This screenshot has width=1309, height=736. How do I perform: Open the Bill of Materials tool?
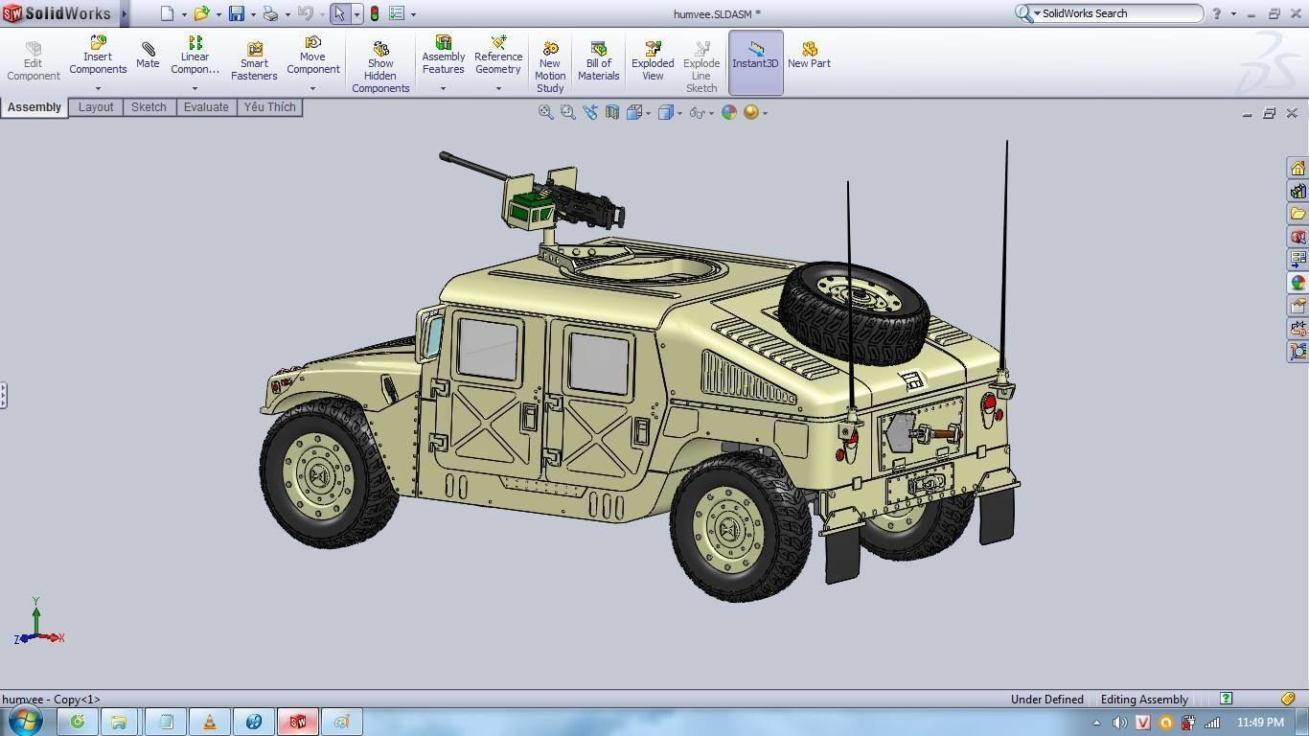tap(598, 57)
